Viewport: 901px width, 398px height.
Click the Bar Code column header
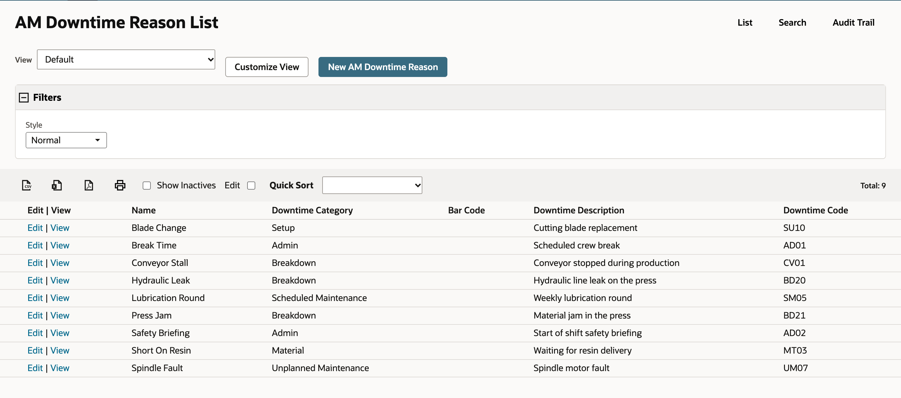[466, 210]
